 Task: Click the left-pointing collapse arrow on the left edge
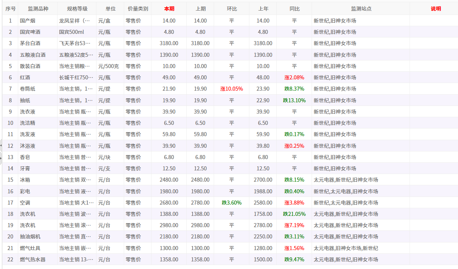pyautogui.click(x=1, y=145)
